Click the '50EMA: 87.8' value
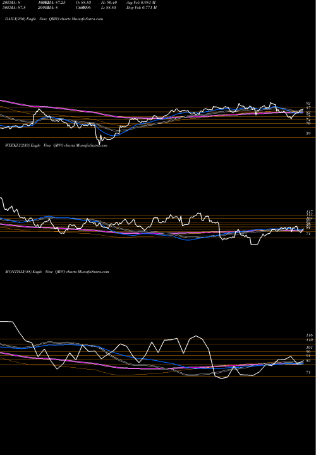 (15, 8)
